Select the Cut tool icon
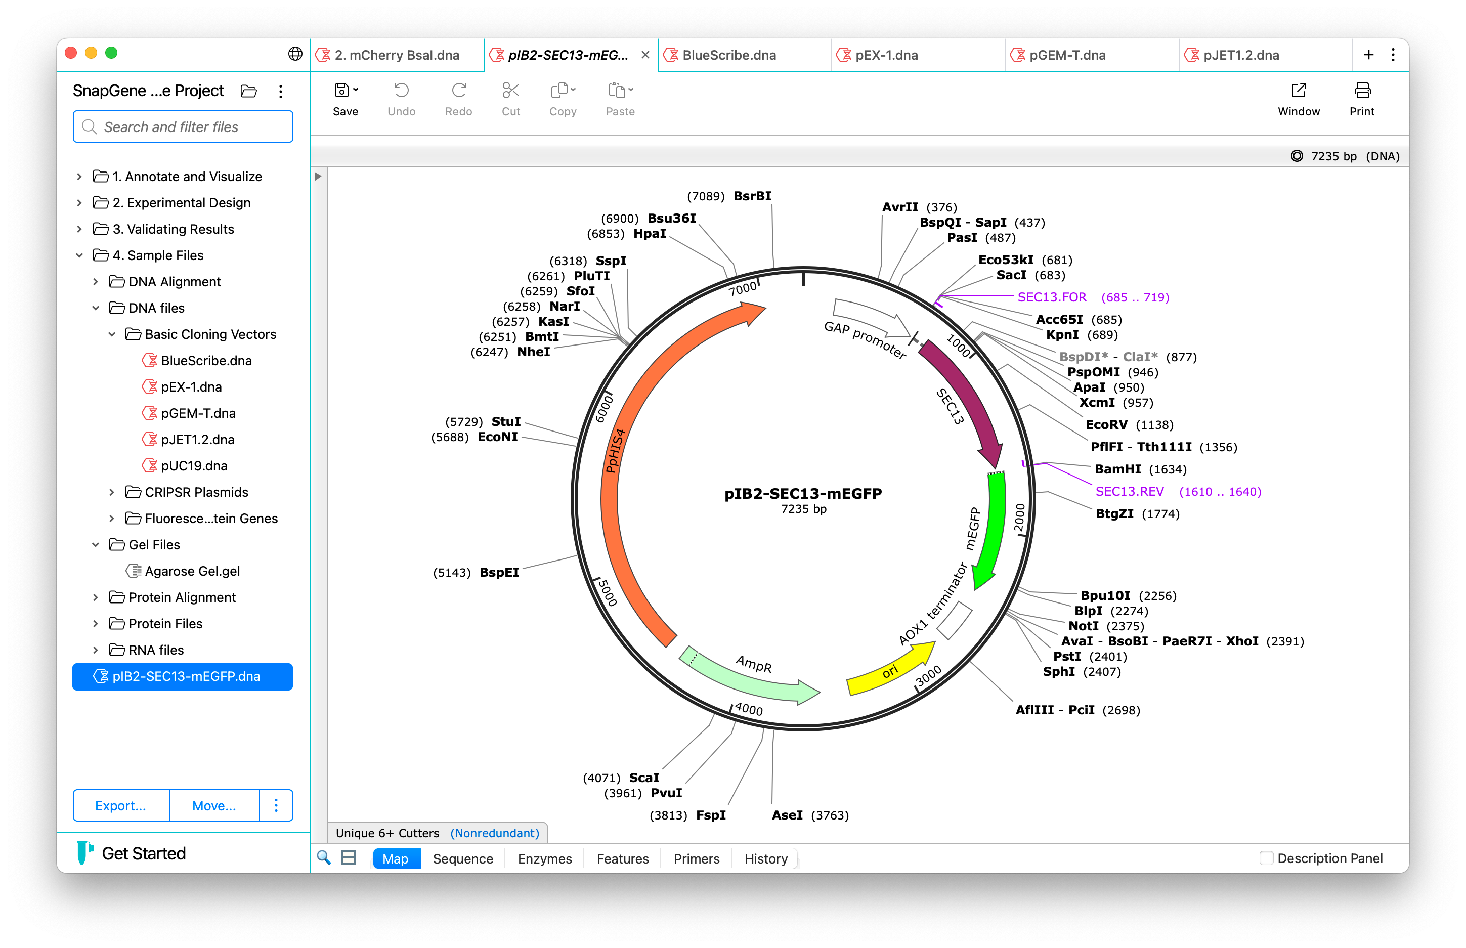Viewport: 1466px width, 948px height. coord(510,90)
